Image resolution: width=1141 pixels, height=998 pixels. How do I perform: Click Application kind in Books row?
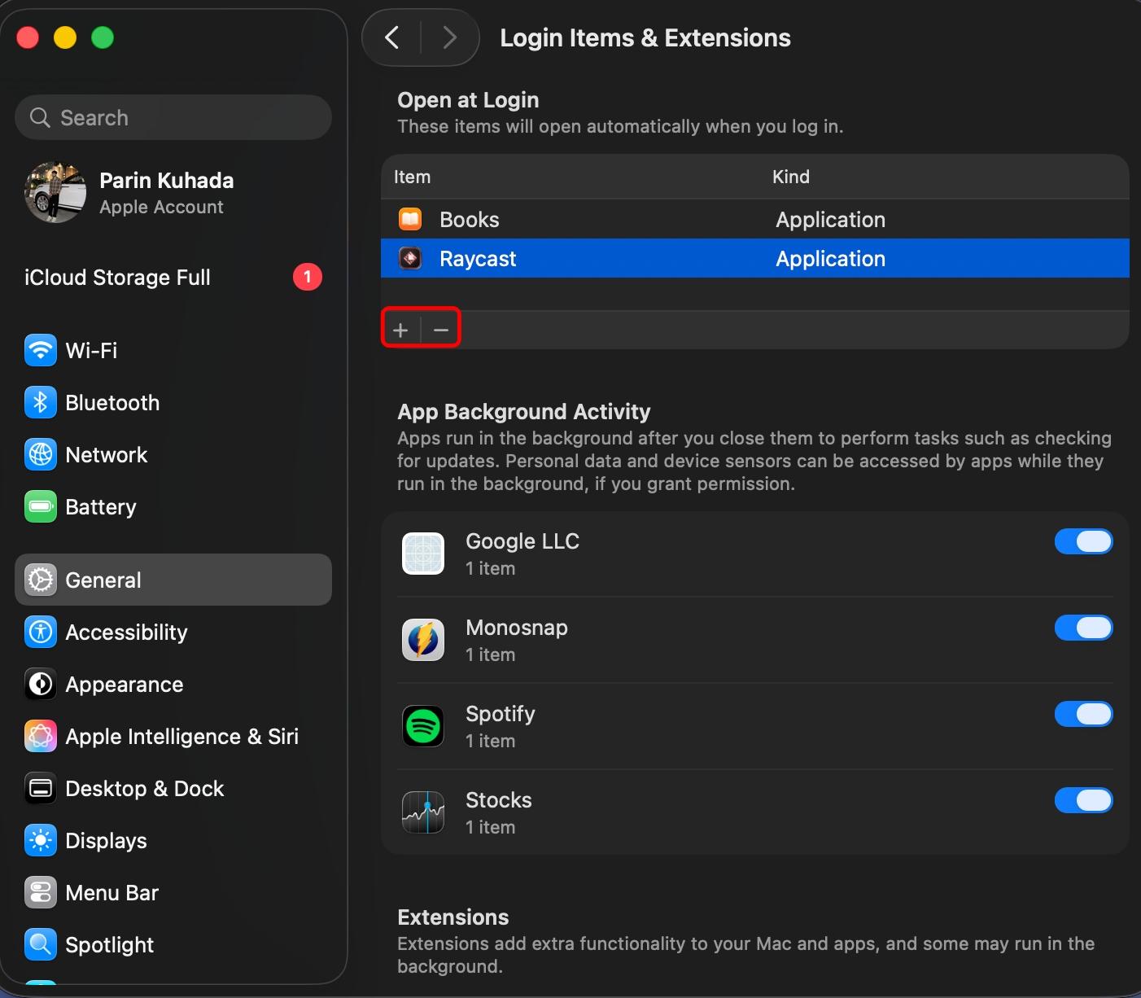pos(831,220)
